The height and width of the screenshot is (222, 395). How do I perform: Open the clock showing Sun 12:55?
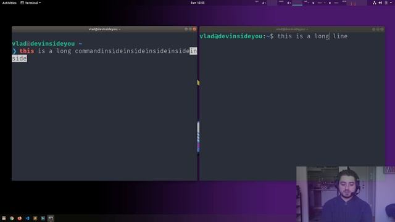(197, 2)
